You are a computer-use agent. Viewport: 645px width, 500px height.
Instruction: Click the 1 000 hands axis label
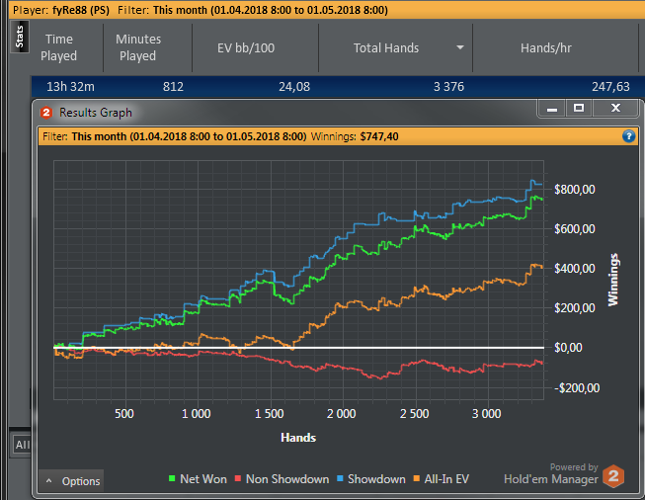(197, 414)
